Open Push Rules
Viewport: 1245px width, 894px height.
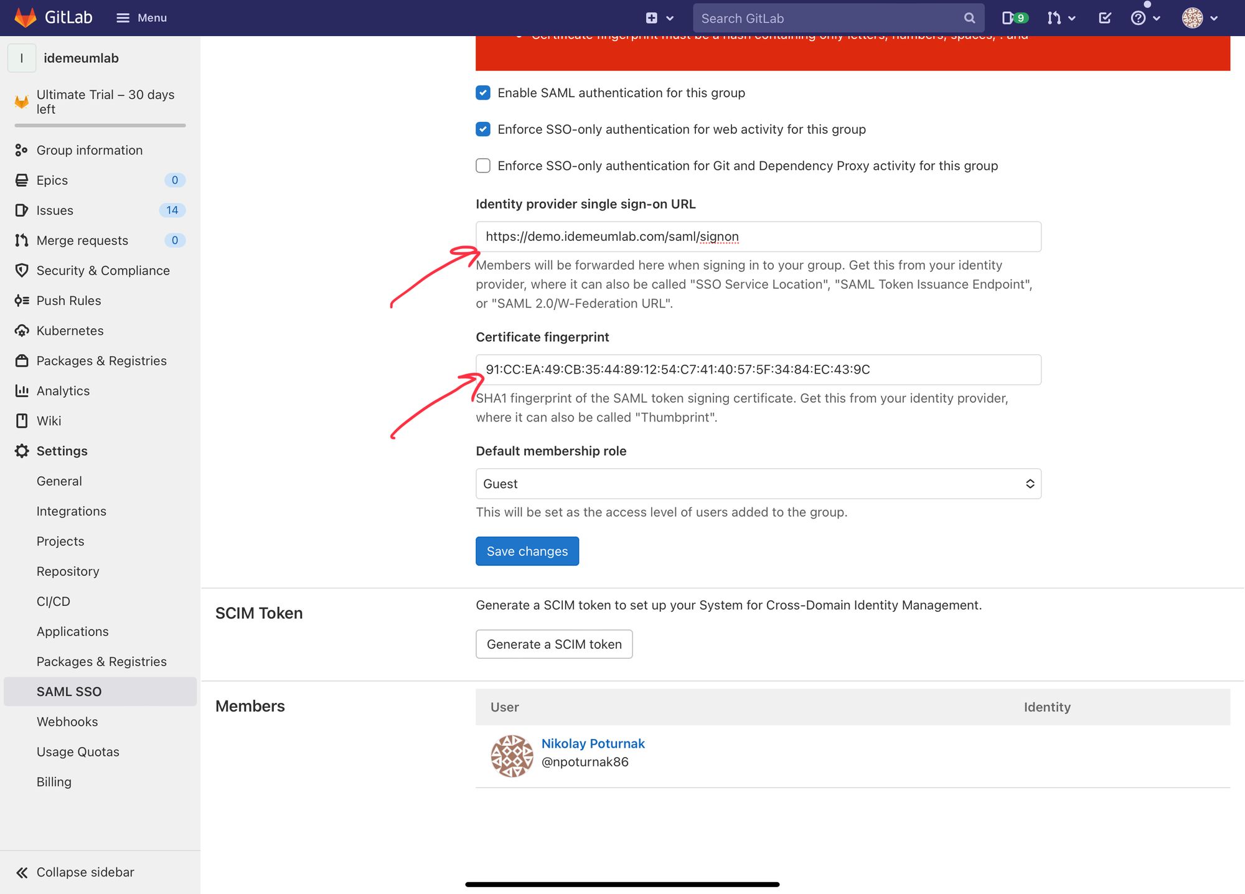click(68, 301)
